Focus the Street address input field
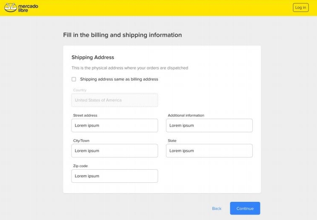The width and height of the screenshot is (317, 220). click(115, 125)
